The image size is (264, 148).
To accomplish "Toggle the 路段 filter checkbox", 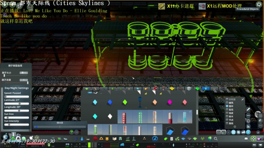I will click(x=227, y=123).
